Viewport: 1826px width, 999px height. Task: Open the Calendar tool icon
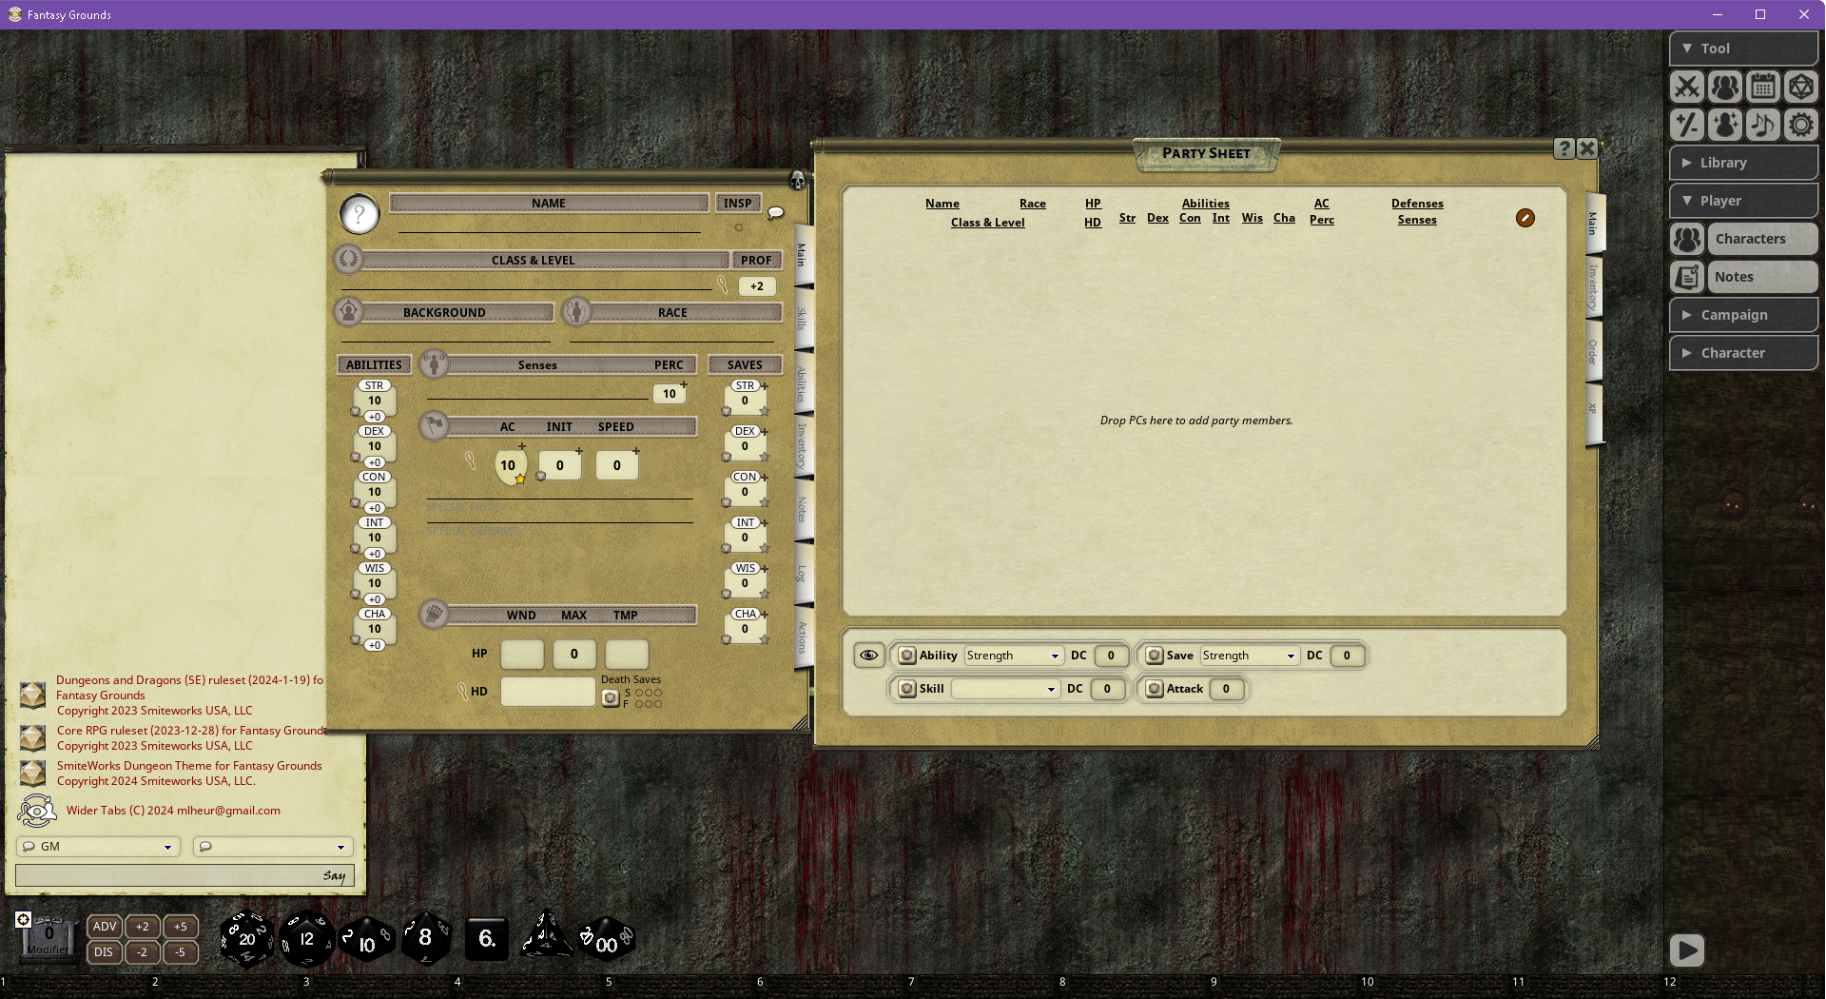(x=1763, y=87)
